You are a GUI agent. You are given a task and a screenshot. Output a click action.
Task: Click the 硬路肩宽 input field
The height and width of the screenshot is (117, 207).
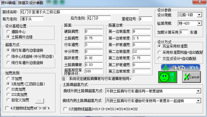pos(94,31)
